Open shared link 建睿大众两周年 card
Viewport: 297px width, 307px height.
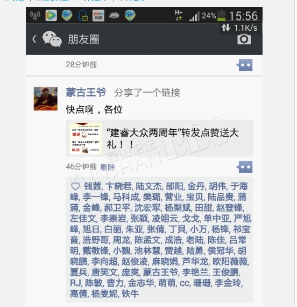click(x=159, y=138)
